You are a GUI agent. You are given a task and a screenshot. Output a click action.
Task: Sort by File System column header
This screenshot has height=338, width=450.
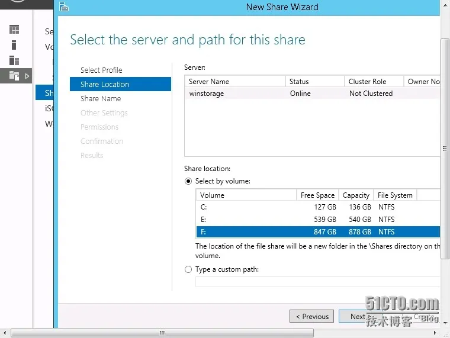tap(395, 195)
